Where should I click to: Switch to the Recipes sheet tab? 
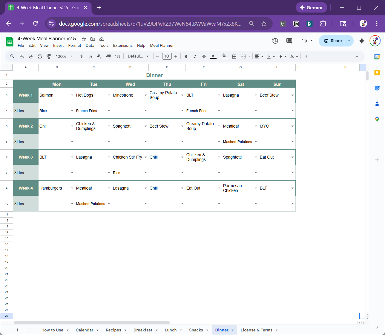(x=113, y=330)
